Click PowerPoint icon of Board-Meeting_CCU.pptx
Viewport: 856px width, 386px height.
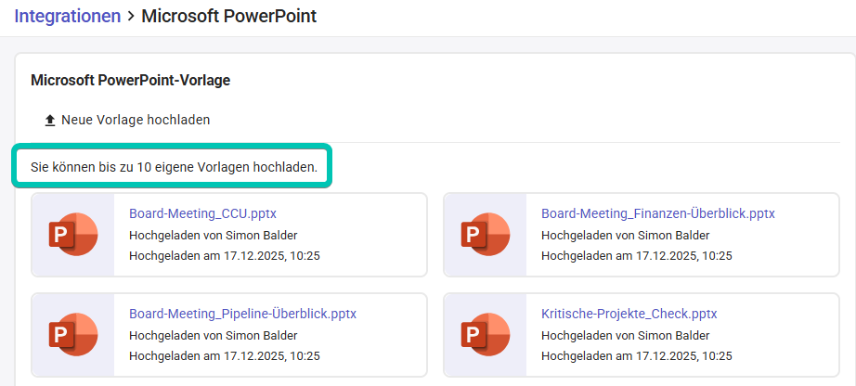pos(73,234)
